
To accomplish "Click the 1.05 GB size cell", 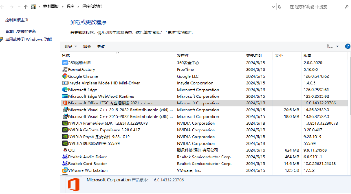I will [x=292, y=170].
